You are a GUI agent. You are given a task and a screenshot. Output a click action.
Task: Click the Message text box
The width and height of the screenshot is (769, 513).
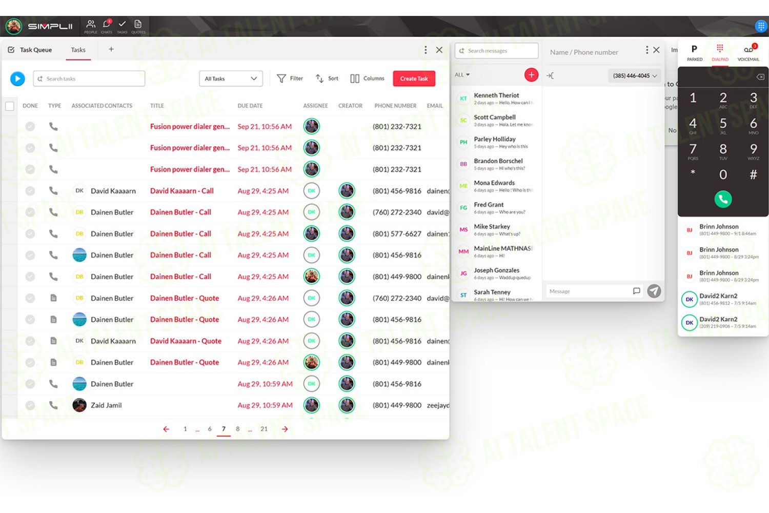click(x=589, y=291)
